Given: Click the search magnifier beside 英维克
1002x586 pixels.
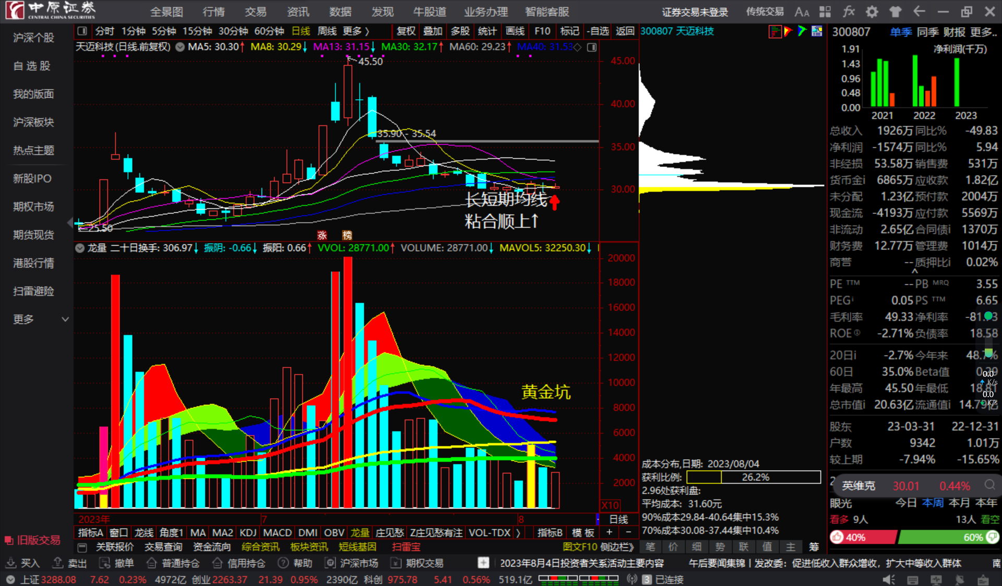Looking at the screenshot, I should [x=989, y=485].
